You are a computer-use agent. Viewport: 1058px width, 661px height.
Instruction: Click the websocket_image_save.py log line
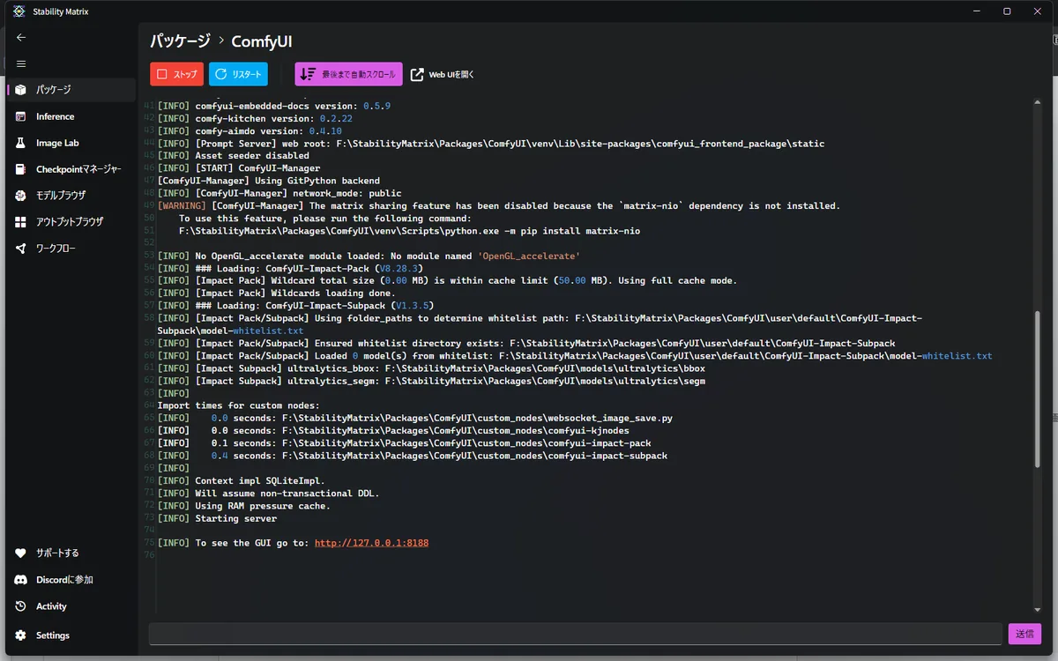pos(414,419)
